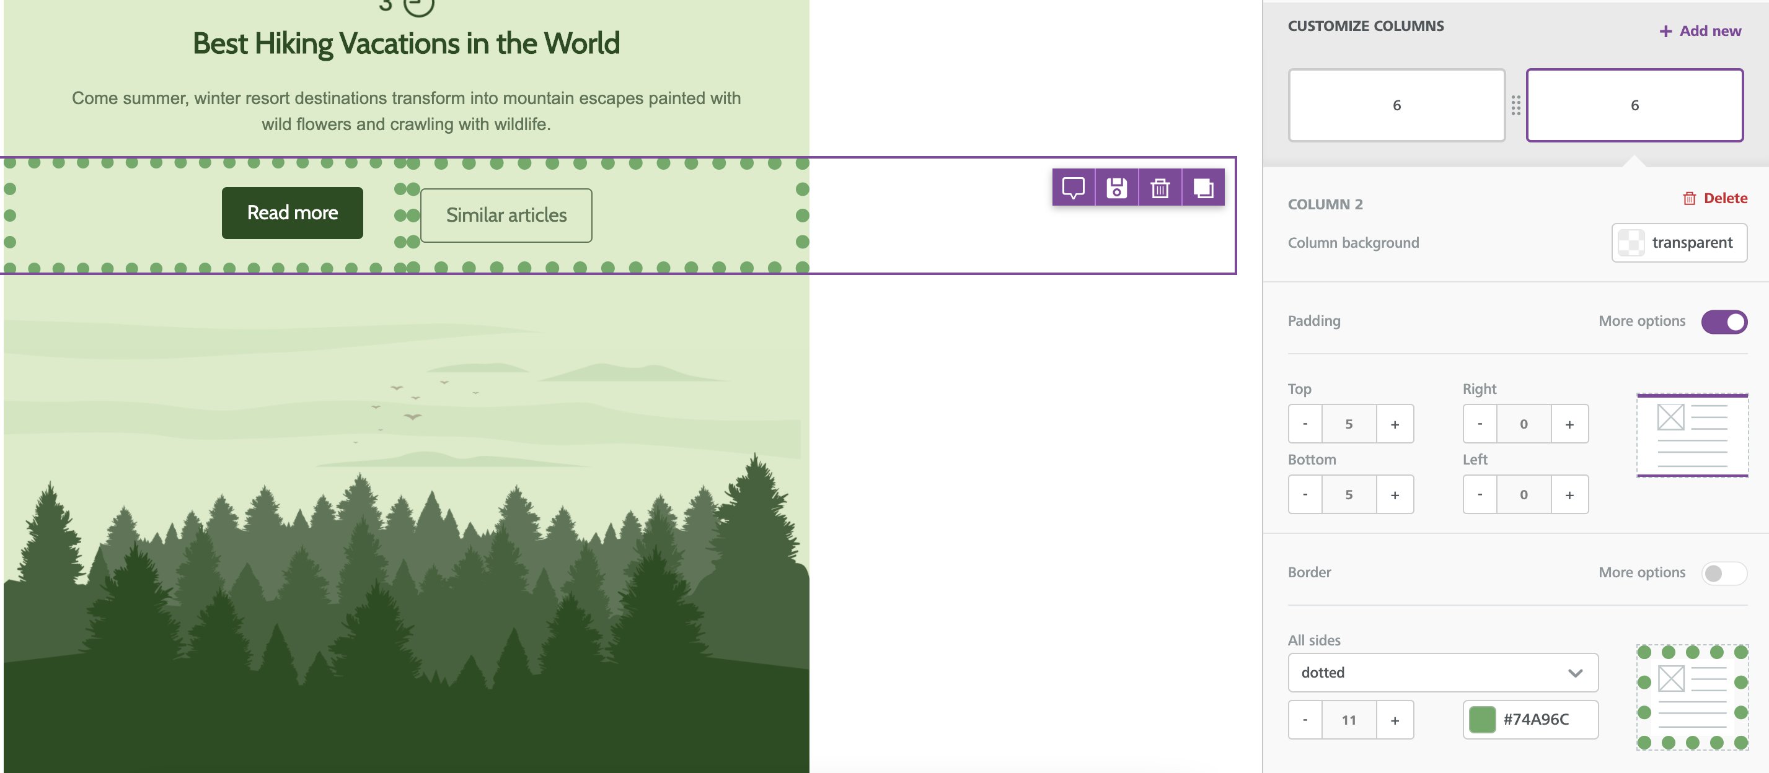The height and width of the screenshot is (773, 1769).
Task: Click the save module floppy disk icon
Action: pyautogui.click(x=1116, y=188)
